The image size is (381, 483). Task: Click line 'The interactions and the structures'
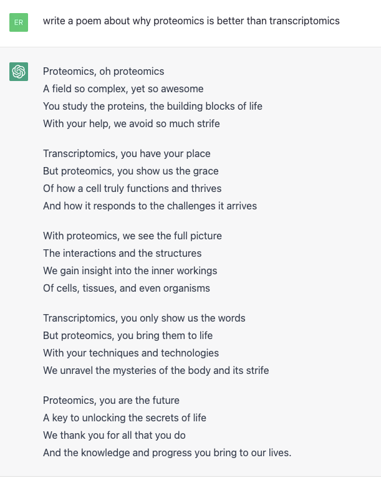coord(122,253)
